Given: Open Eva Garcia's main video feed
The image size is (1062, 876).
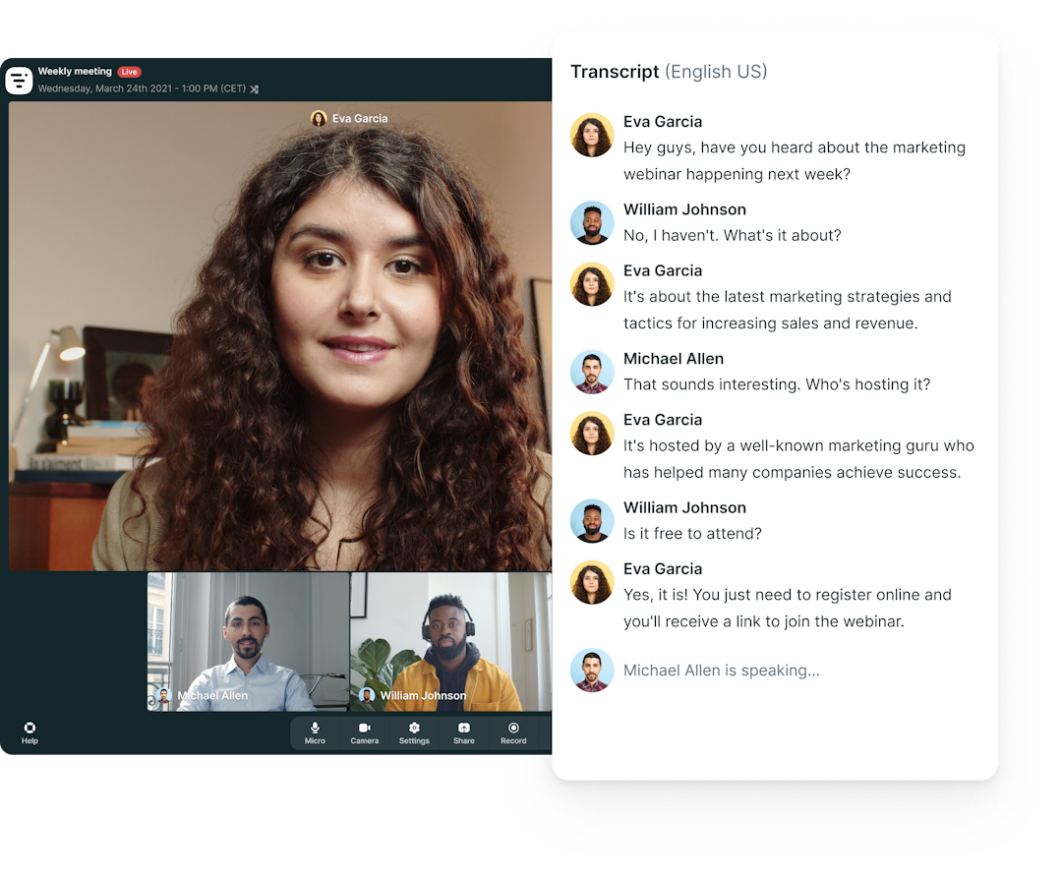Looking at the screenshot, I should (280, 336).
